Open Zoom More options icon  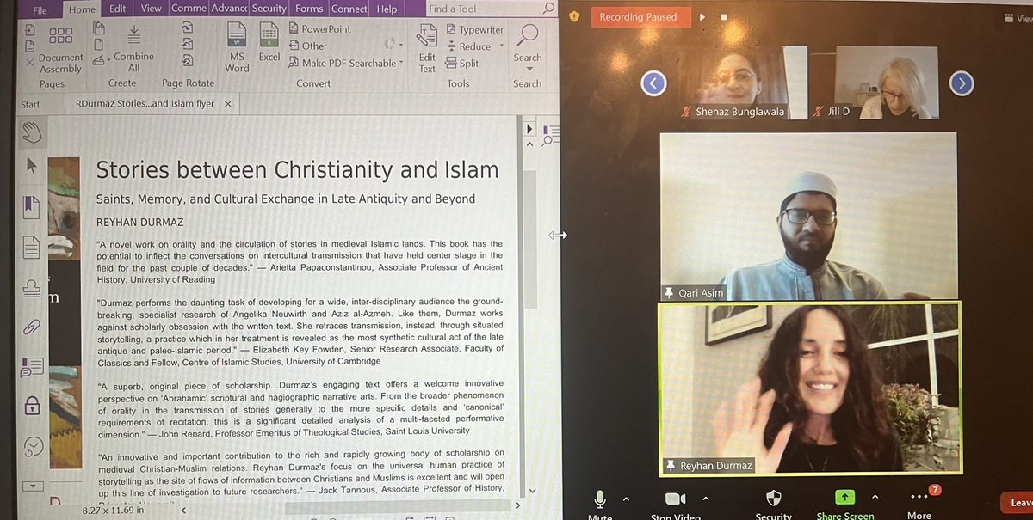point(919,498)
